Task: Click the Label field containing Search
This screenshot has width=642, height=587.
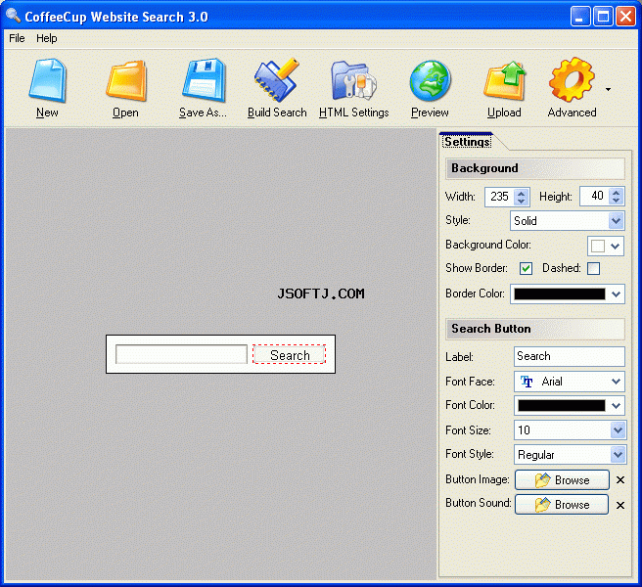Action: [570, 356]
